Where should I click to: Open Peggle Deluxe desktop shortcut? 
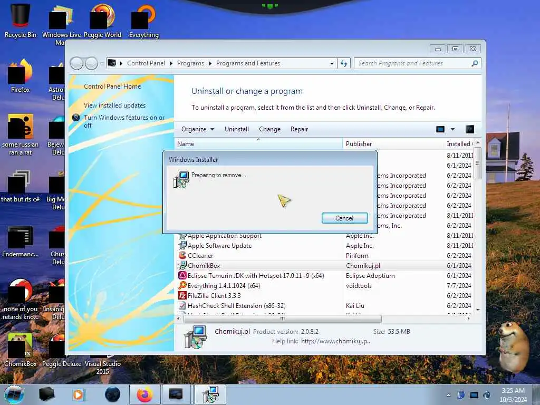(x=62, y=350)
